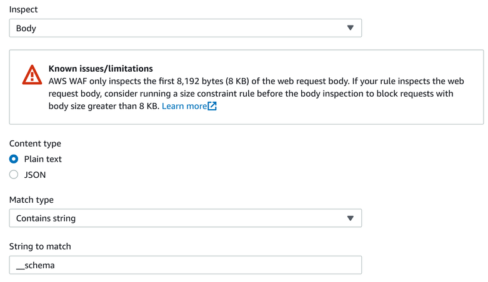Choose JSON by clicking its label text
This screenshot has width=488, height=282.
35,175
